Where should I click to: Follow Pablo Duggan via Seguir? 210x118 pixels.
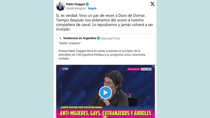tap(92, 8)
